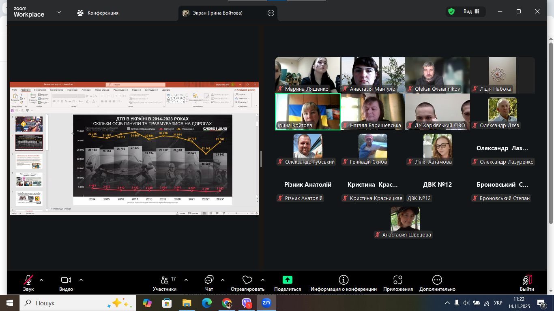554x311 pixels.
Task: Expand audio options arrow next to Звук
Action: coord(41,280)
